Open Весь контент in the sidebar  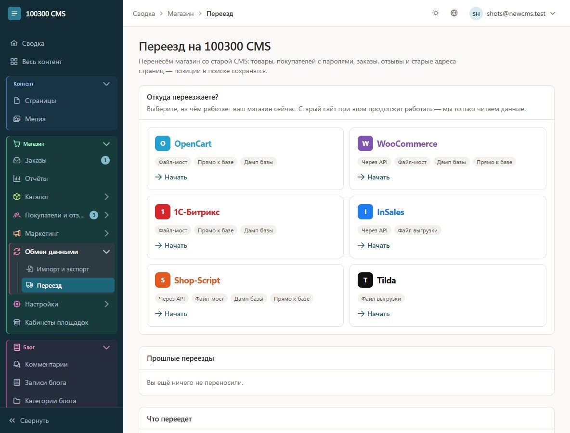coord(62,62)
